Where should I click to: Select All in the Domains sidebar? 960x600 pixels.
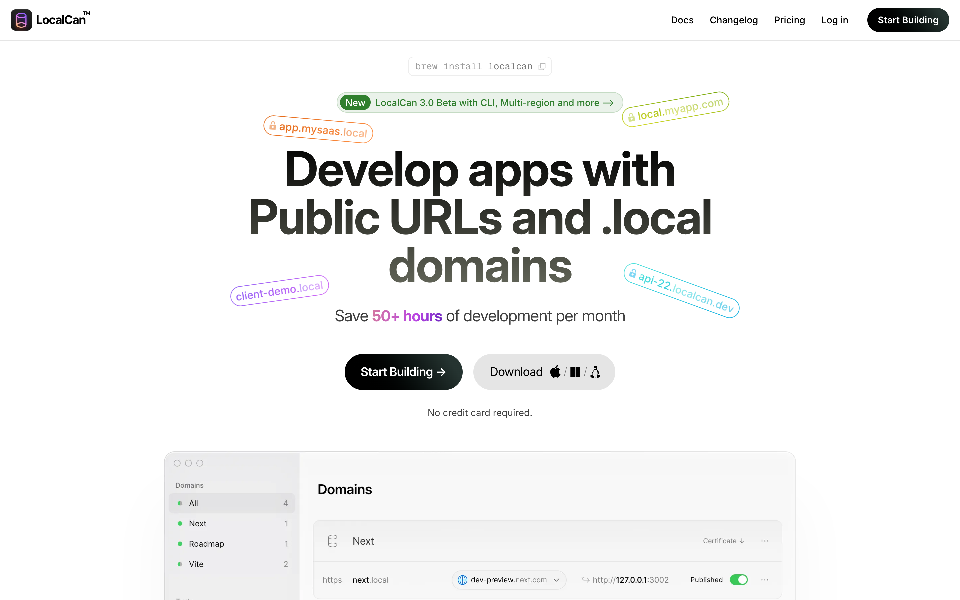pos(232,503)
